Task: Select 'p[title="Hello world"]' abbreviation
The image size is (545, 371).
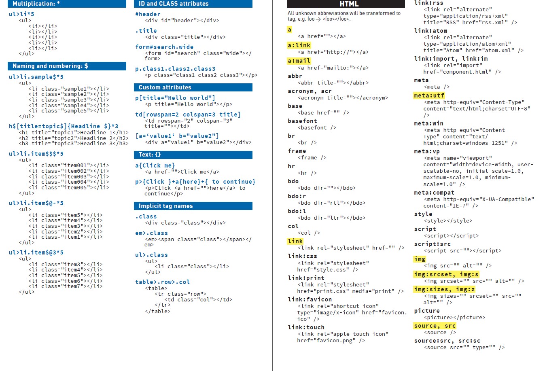Action: point(175,98)
